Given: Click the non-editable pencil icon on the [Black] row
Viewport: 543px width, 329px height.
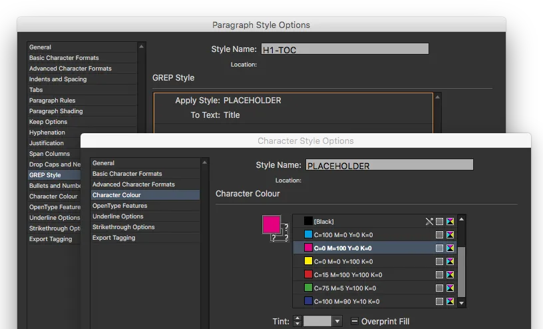Looking at the screenshot, I should 429,222.
